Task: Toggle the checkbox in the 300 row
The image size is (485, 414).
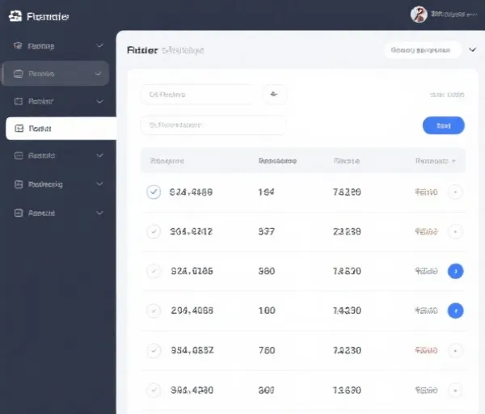Action: [154, 390]
